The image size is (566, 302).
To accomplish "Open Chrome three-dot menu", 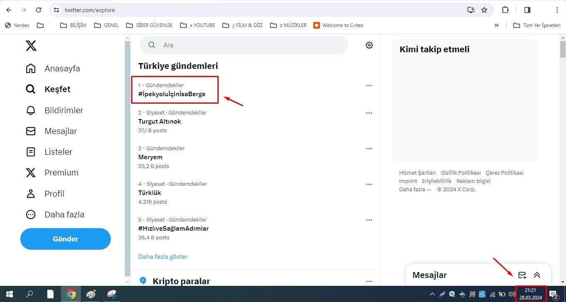I will click(x=557, y=10).
